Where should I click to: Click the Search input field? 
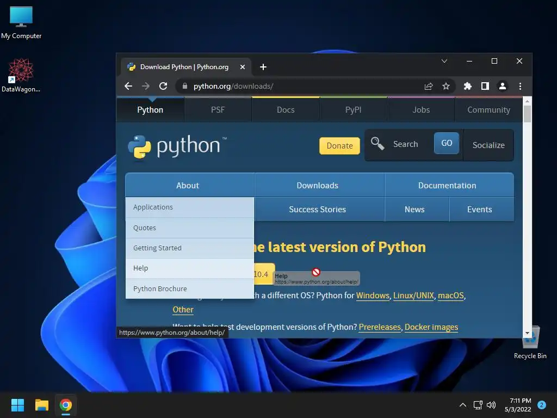410,144
